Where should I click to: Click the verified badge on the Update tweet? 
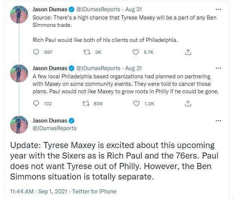tap(72, 121)
